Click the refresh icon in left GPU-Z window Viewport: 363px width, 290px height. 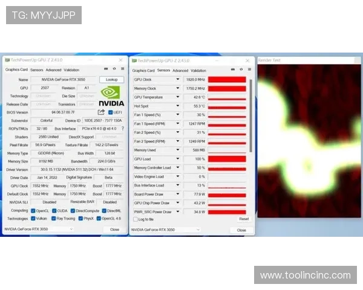pyautogui.click(x=114, y=69)
